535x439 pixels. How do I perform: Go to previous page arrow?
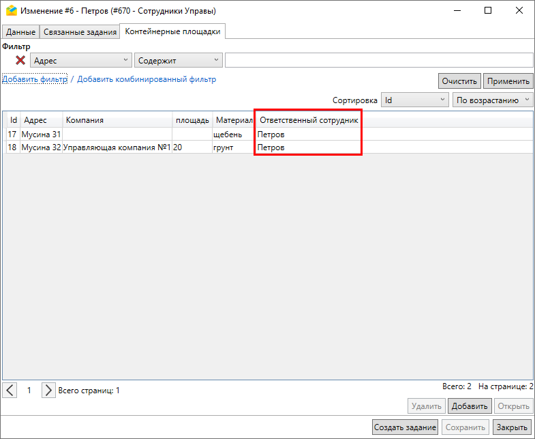10,391
